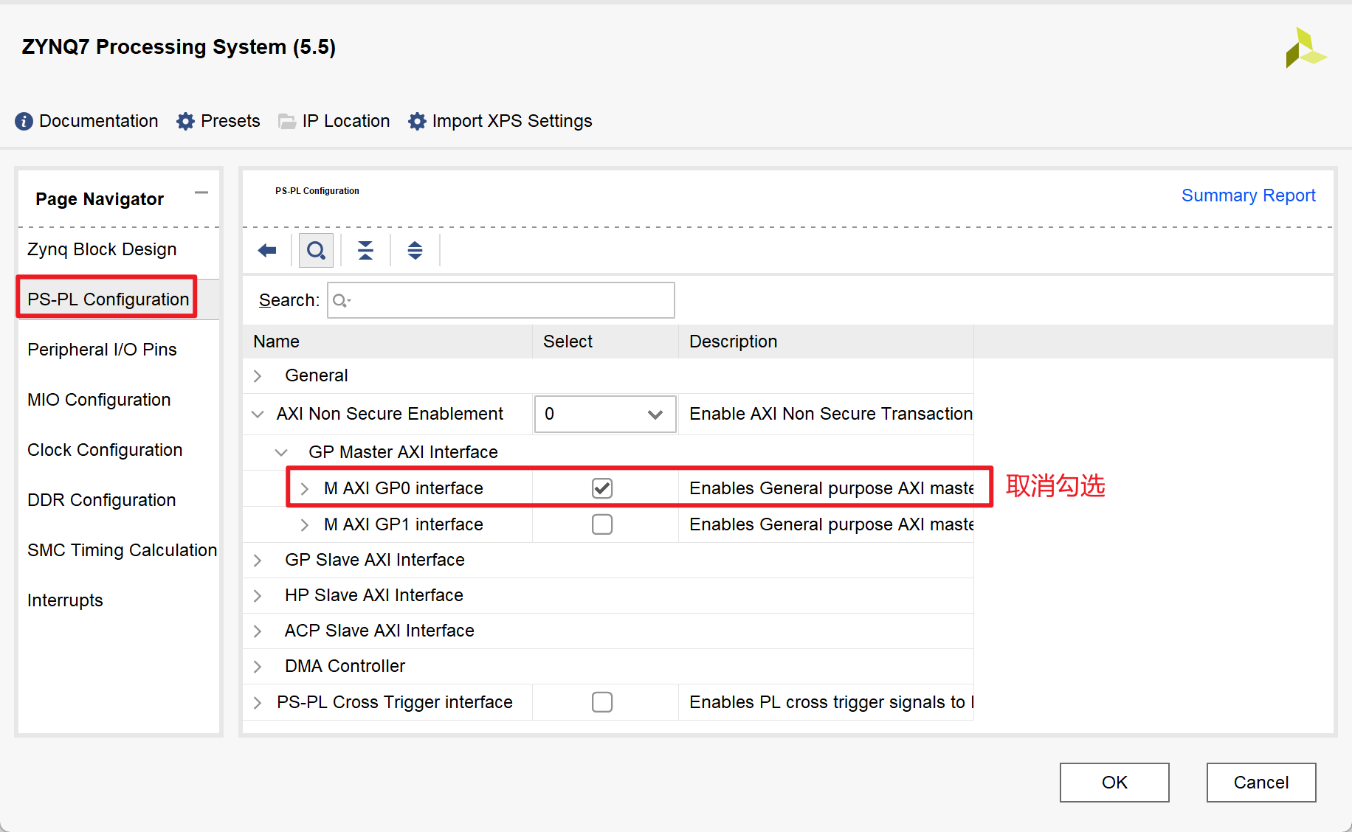The image size is (1352, 832).
Task: Click the Import XPS Settings gear icon
Action: pyautogui.click(x=417, y=121)
